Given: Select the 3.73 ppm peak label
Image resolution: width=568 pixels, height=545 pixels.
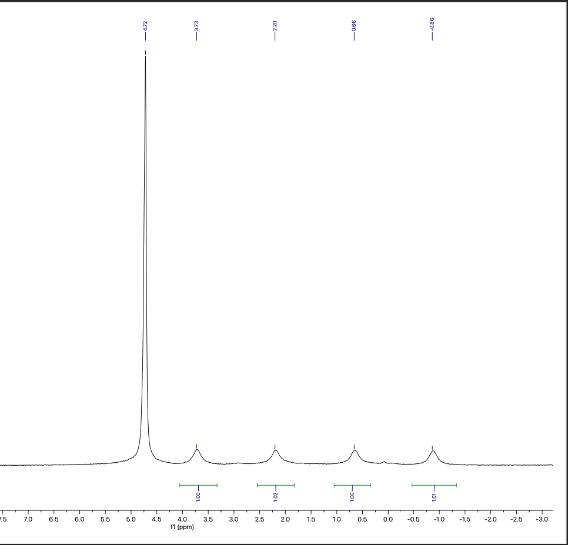Looking at the screenshot, I should pos(196,25).
